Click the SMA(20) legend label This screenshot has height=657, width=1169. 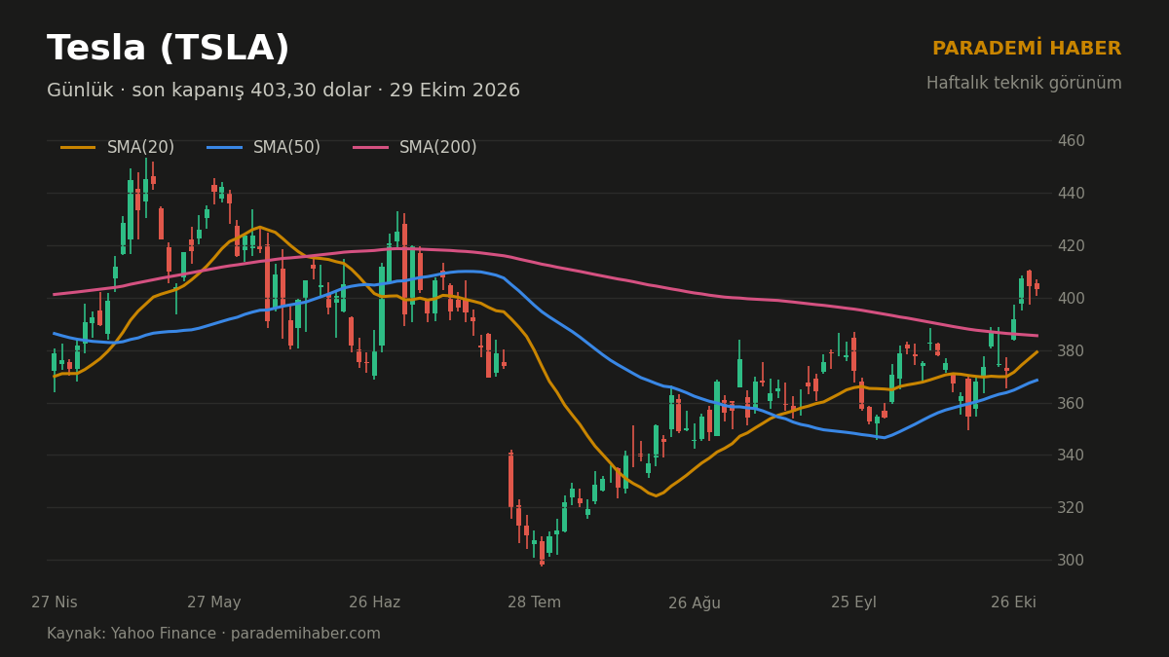click(x=140, y=148)
